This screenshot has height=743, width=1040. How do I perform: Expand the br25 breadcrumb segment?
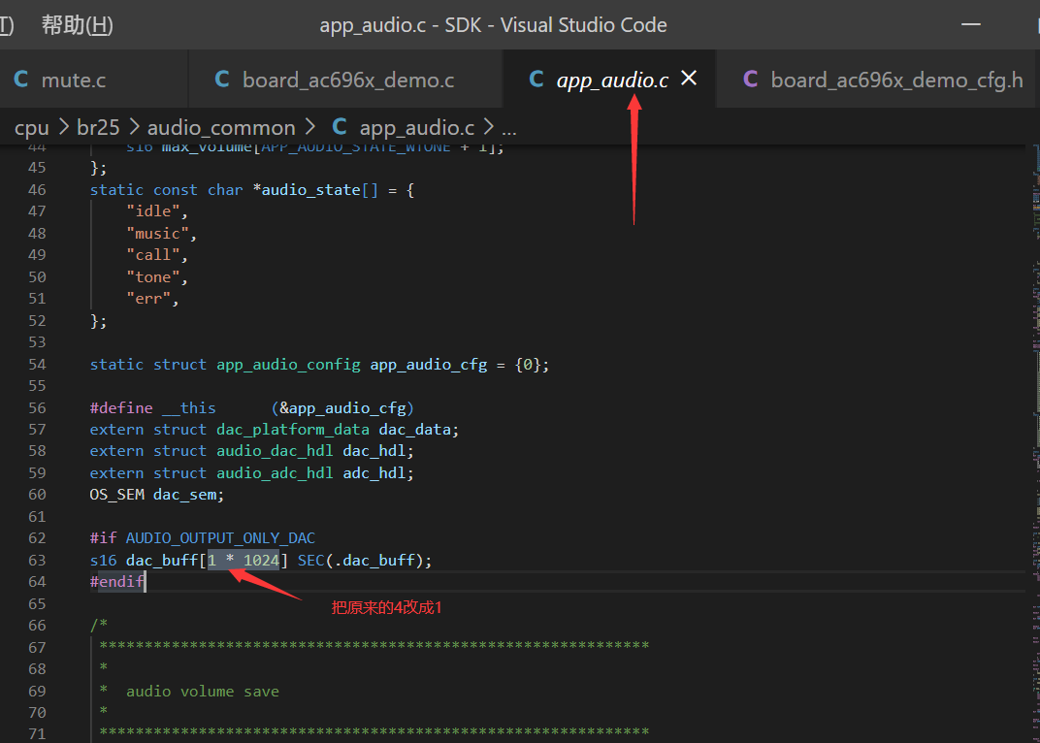coord(98,127)
